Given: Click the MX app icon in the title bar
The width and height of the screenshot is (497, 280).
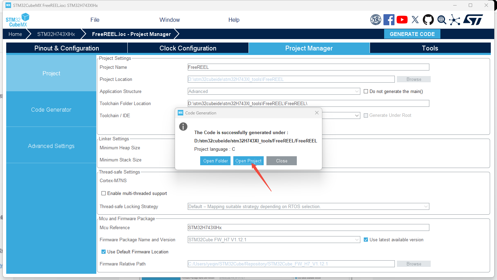Looking at the screenshot, I should click(9, 5).
